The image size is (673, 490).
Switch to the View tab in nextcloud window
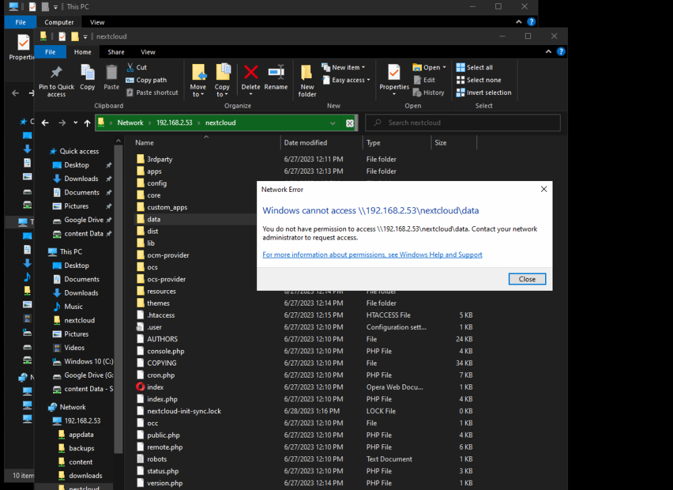pos(148,52)
